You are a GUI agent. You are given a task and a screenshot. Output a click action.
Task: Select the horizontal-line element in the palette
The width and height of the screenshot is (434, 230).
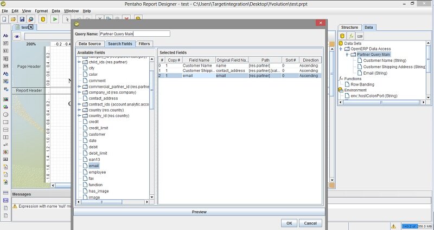coord(5,129)
